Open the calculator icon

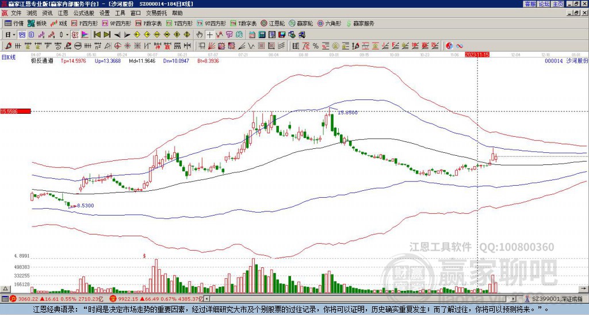click(262, 35)
